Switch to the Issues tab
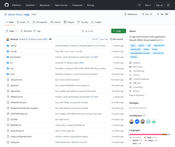 tap(23, 22)
